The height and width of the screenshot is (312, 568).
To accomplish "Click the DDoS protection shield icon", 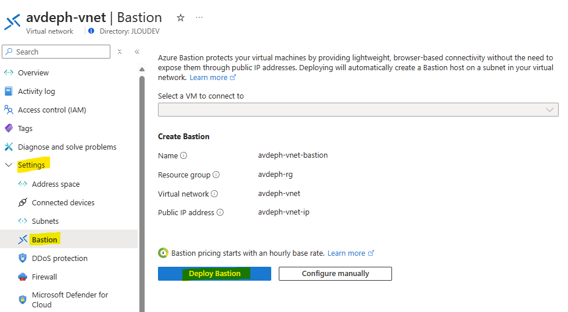I will [x=23, y=258].
